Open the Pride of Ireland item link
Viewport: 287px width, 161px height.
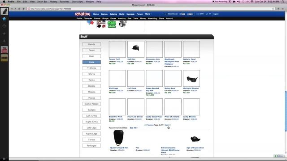point(172,117)
